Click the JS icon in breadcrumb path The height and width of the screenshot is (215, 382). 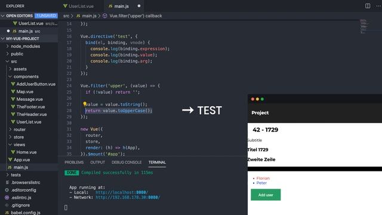pos(78,16)
